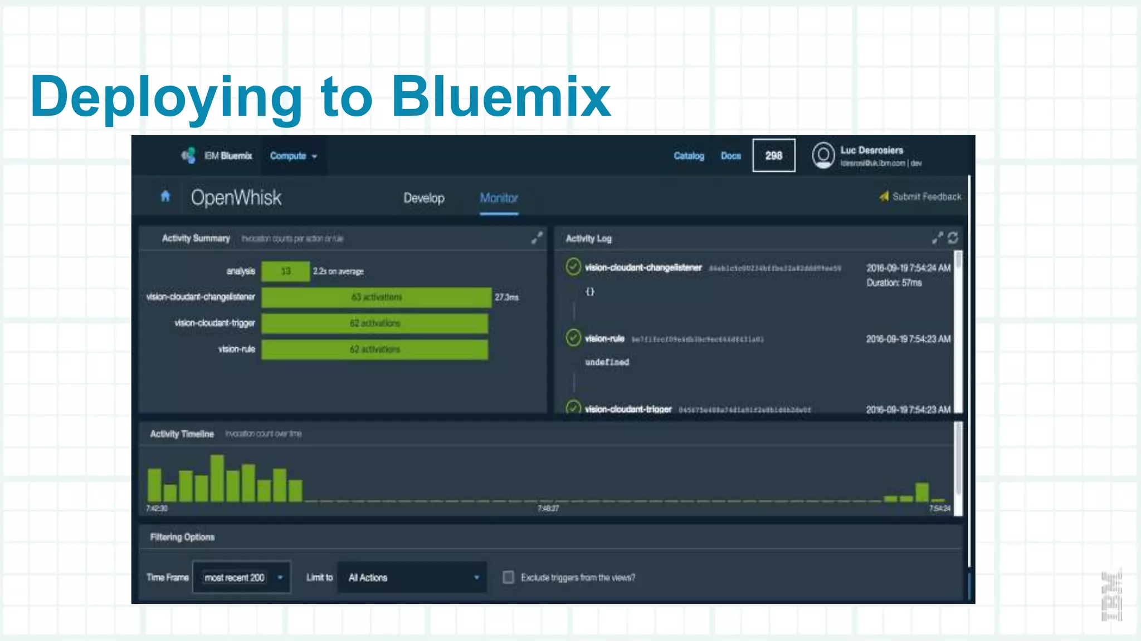Click the vision-cloudant-trigger success check icon
This screenshot has height=641, width=1141.
click(573, 407)
